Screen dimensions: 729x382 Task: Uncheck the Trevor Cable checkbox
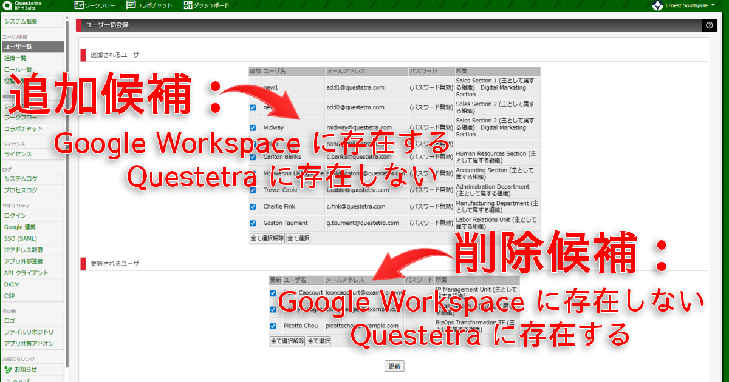[x=253, y=190]
